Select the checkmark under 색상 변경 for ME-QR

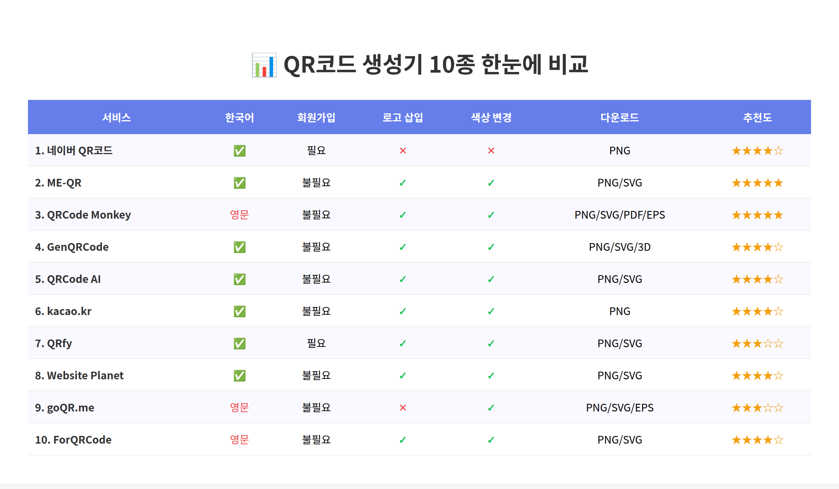tap(491, 183)
